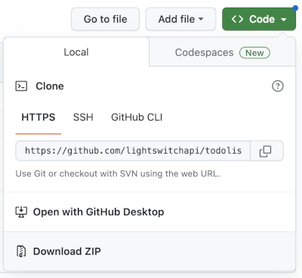302x278 pixels.
Task: Open the clone help question mark icon
Action: click(278, 86)
